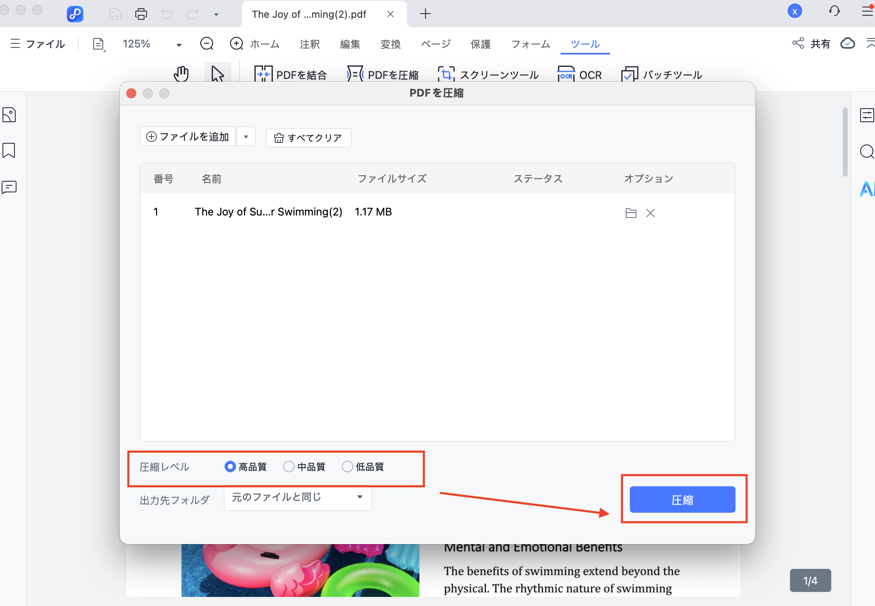
Task: Click the 圧縮 compress button
Action: (683, 499)
